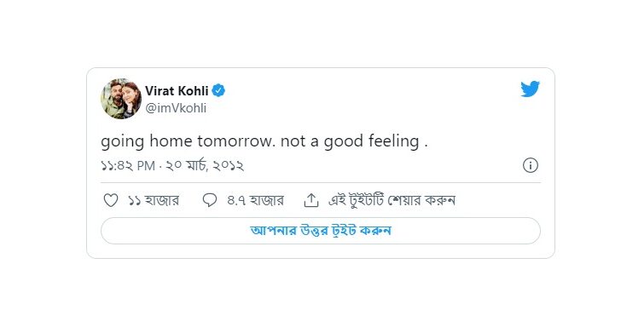Open the tweet info circle icon
This screenshot has height=327, width=621.
click(x=531, y=165)
